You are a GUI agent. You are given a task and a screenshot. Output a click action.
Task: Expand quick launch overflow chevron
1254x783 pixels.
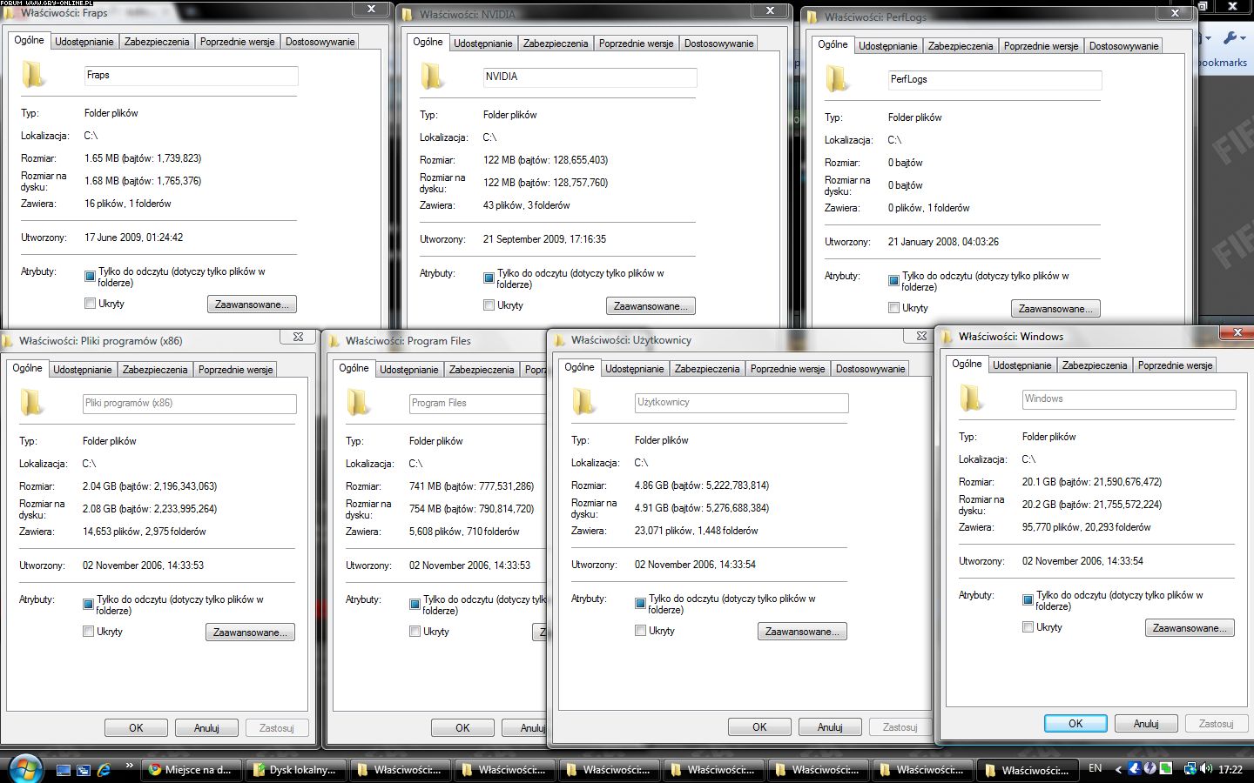(x=129, y=766)
